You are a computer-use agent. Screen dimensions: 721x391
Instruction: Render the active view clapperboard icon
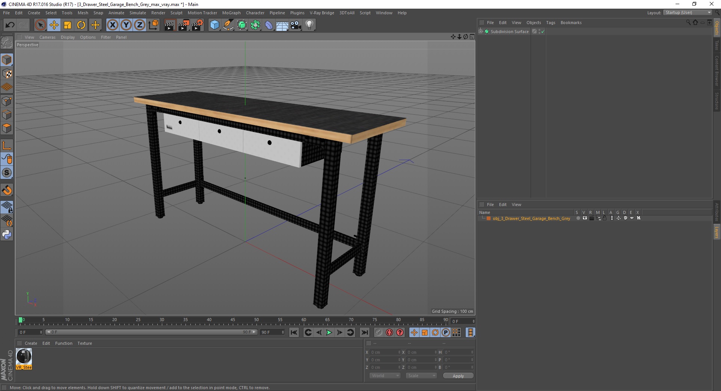[x=170, y=25]
